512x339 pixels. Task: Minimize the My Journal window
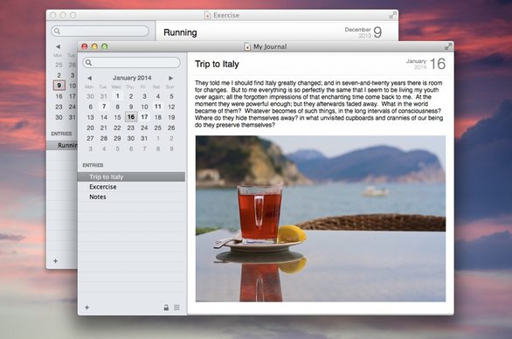pyautogui.click(x=94, y=46)
